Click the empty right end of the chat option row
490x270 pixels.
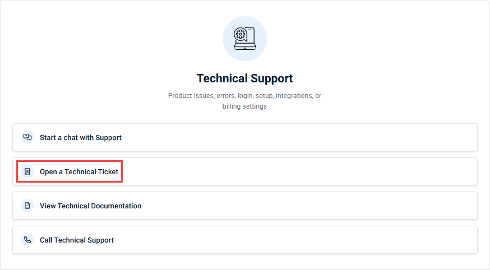click(x=449, y=137)
